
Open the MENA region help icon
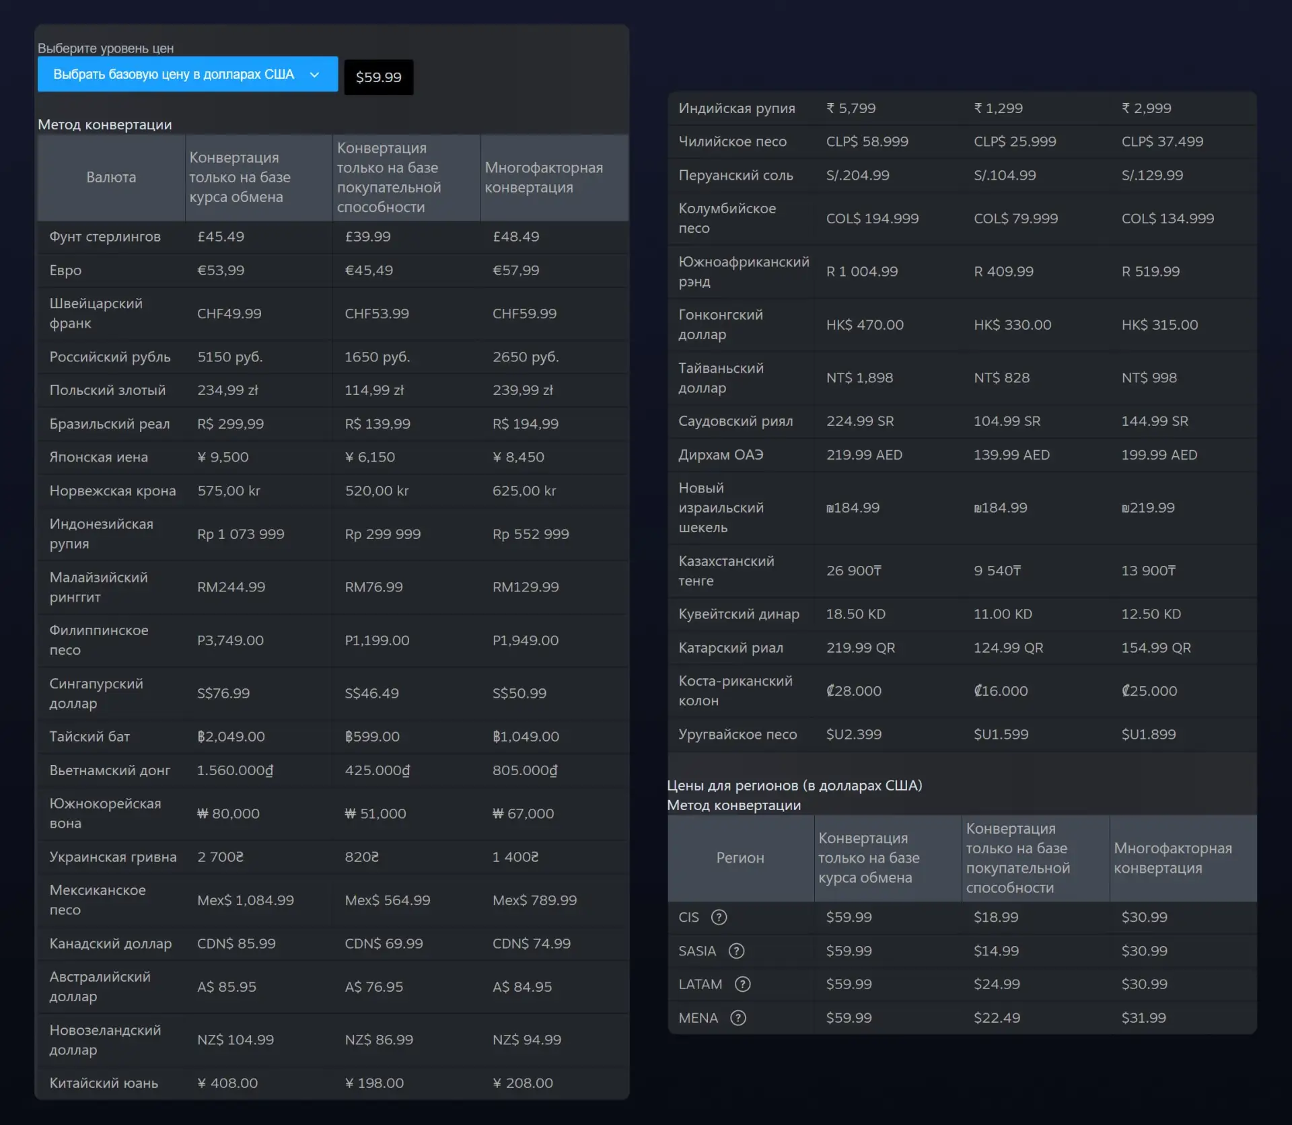coord(738,1018)
